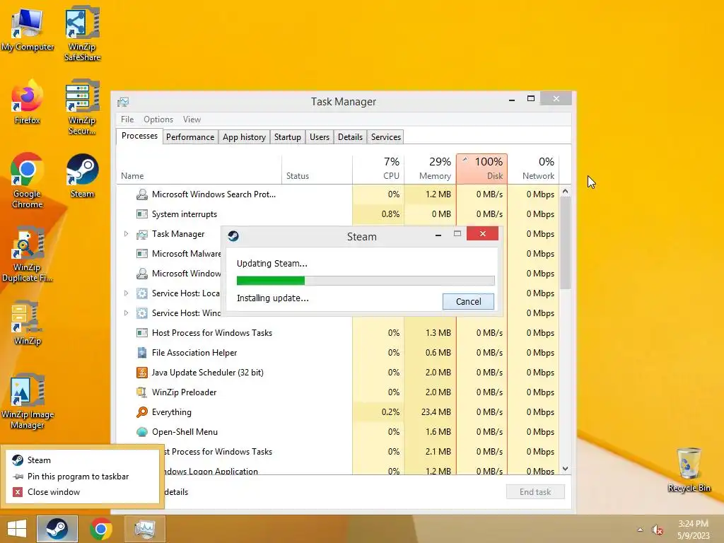Click the Updating Steam progress bar
This screenshot has width=724, height=543.
(x=366, y=281)
